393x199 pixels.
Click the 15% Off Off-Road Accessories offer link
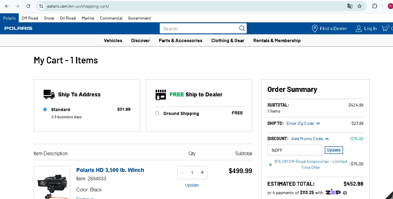point(310,164)
